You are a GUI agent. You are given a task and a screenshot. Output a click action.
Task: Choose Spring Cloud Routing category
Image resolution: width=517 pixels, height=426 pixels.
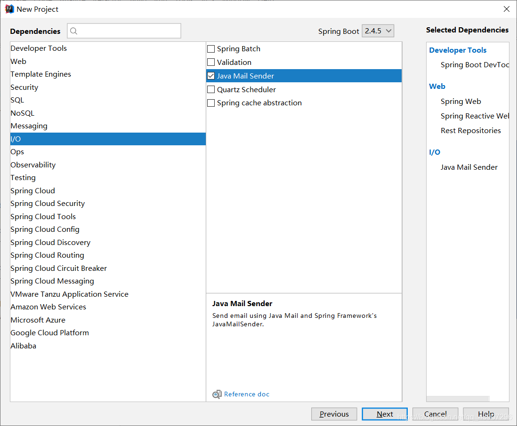click(108, 255)
